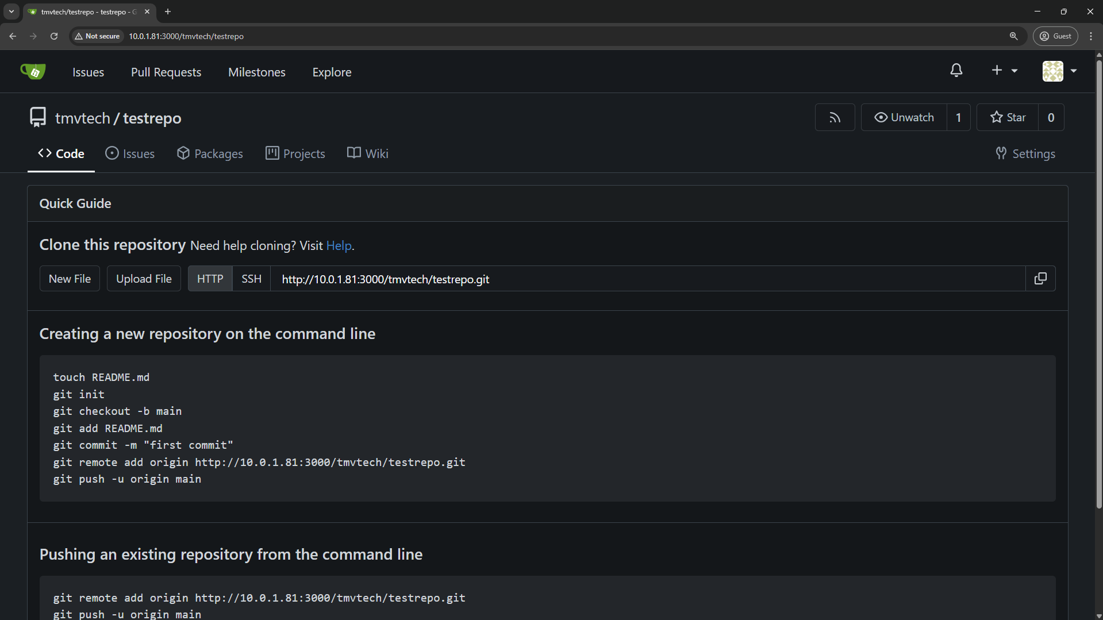This screenshot has width=1103, height=620.
Task: Star the testrepo repository
Action: [1008, 117]
